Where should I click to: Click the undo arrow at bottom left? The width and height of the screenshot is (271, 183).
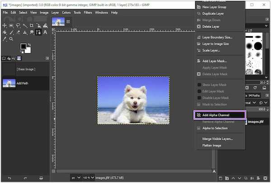(x=9, y=178)
